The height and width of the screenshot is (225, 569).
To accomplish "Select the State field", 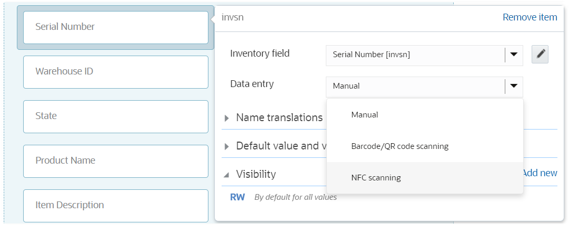I will coord(115,116).
